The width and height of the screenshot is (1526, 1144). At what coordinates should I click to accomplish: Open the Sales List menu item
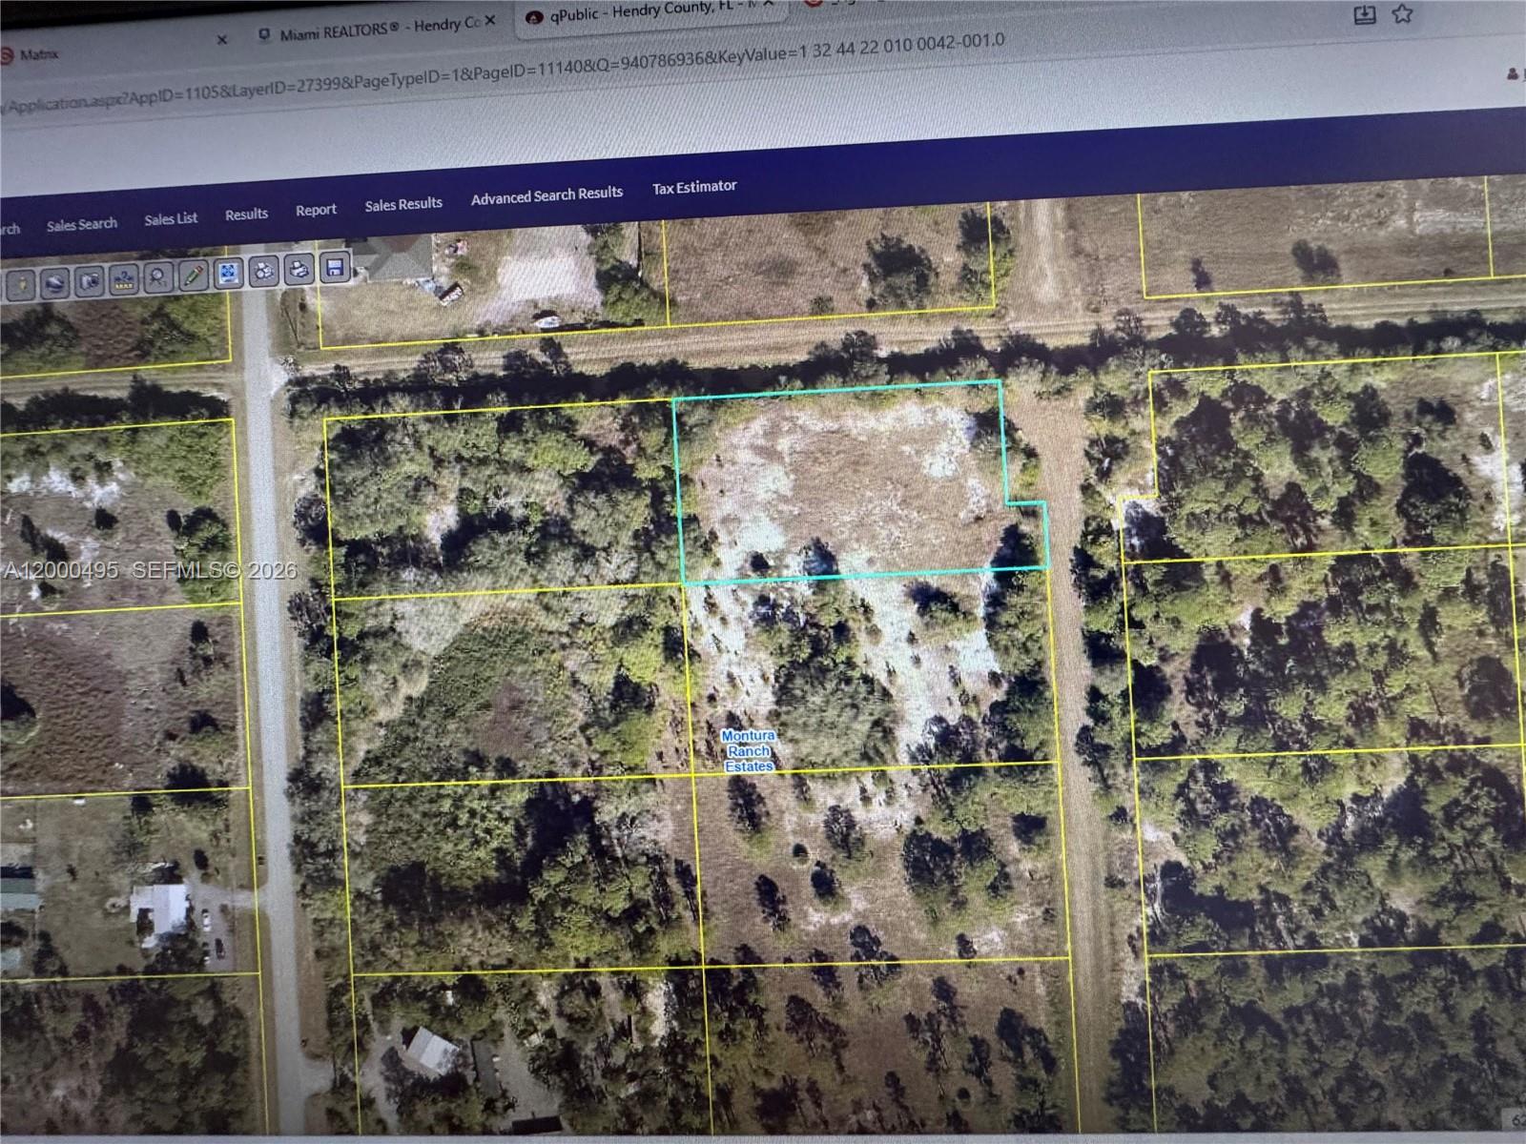(x=171, y=218)
